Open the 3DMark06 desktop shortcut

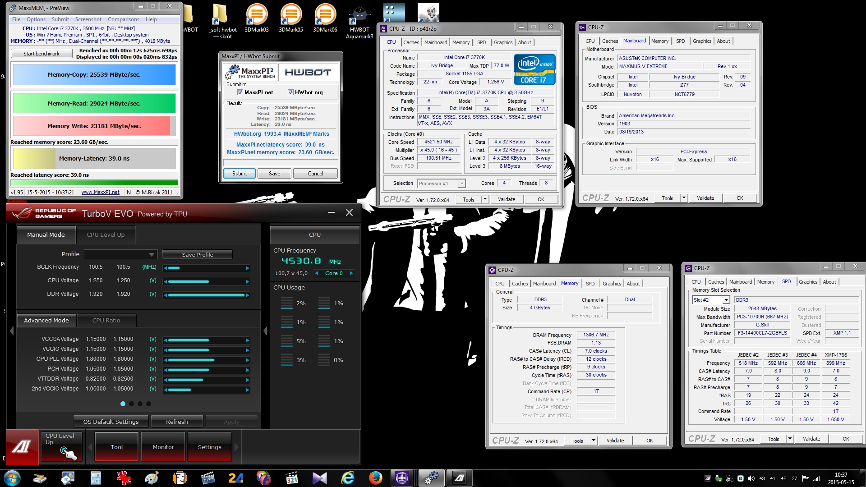pyautogui.click(x=325, y=18)
